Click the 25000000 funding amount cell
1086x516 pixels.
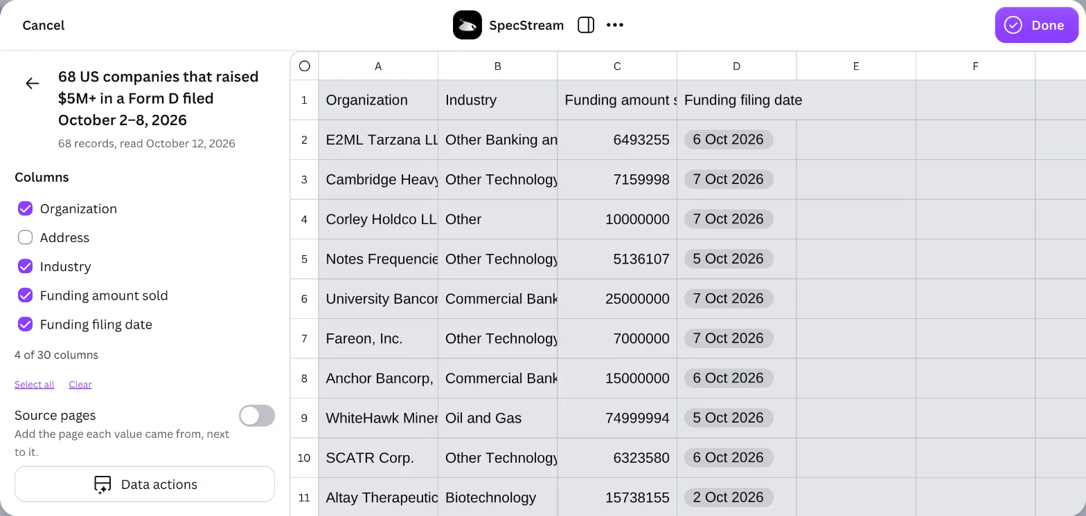tap(617, 299)
